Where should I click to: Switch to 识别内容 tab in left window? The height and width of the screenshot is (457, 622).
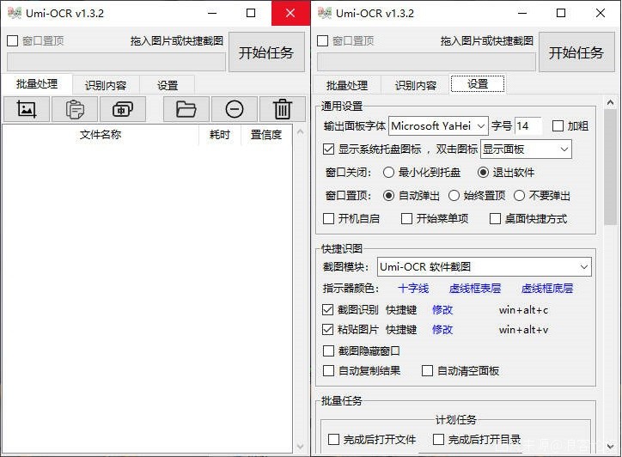pyautogui.click(x=106, y=85)
